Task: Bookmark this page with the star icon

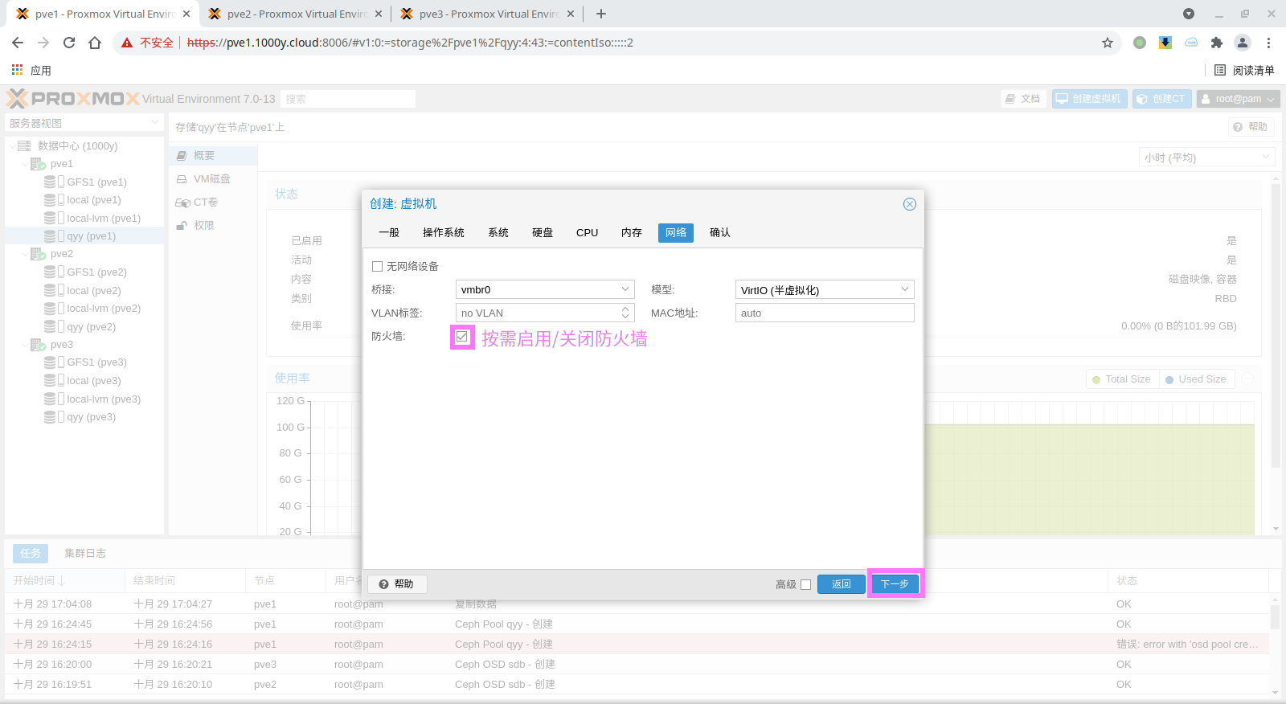Action: click(x=1107, y=43)
